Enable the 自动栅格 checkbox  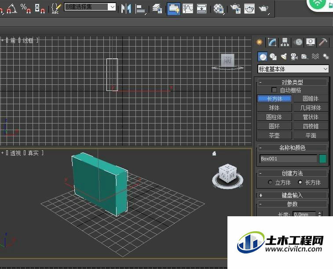pyautogui.click(x=274, y=90)
